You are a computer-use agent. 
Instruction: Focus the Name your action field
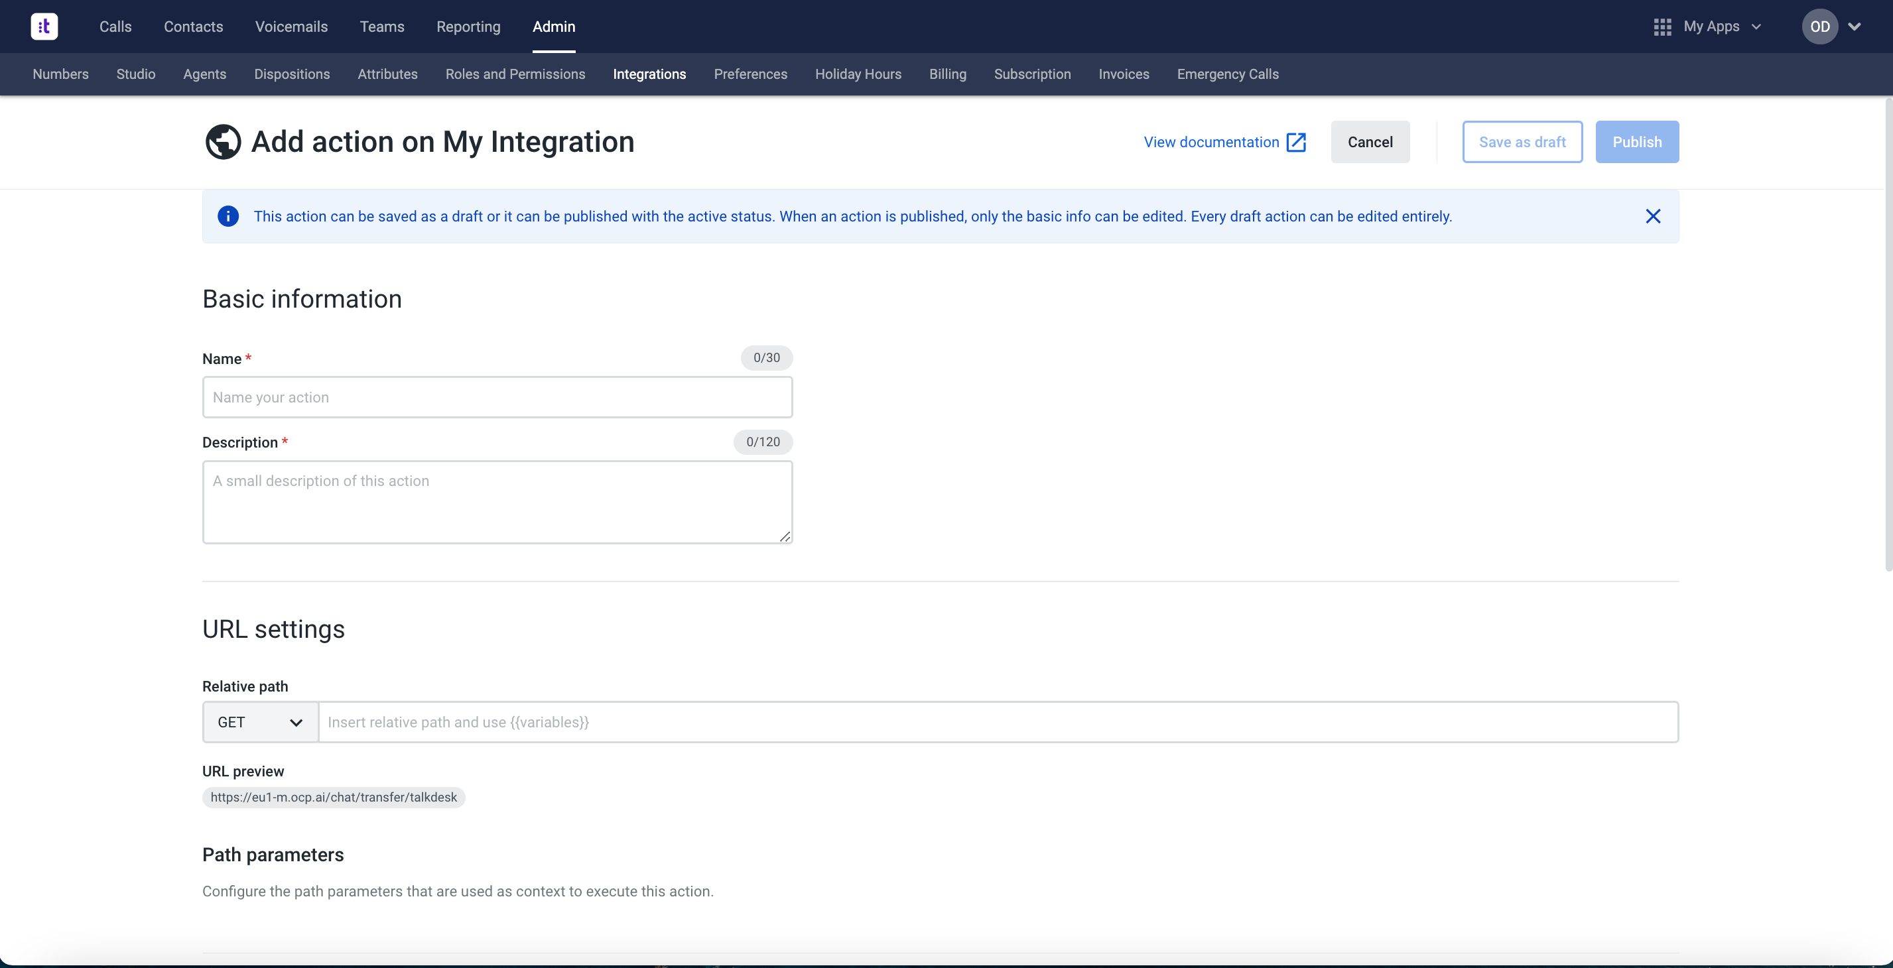click(x=497, y=397)
